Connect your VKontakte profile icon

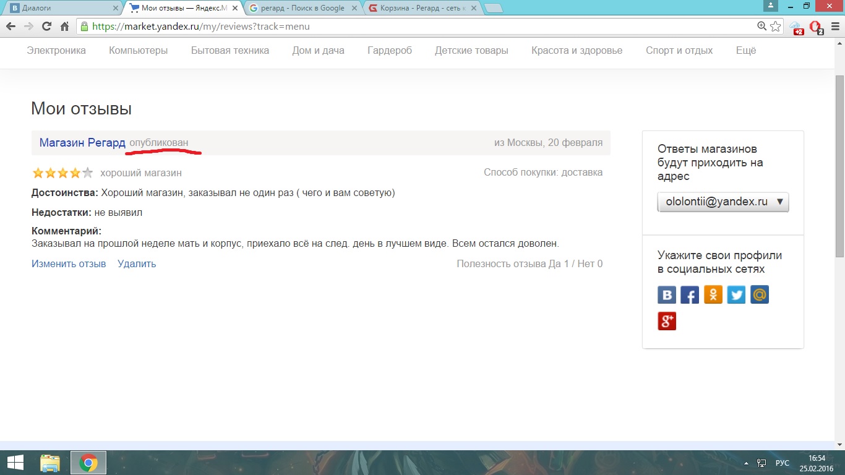coord(667,295)
